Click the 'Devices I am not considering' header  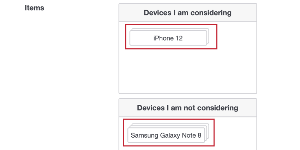[x=188, y=108]
